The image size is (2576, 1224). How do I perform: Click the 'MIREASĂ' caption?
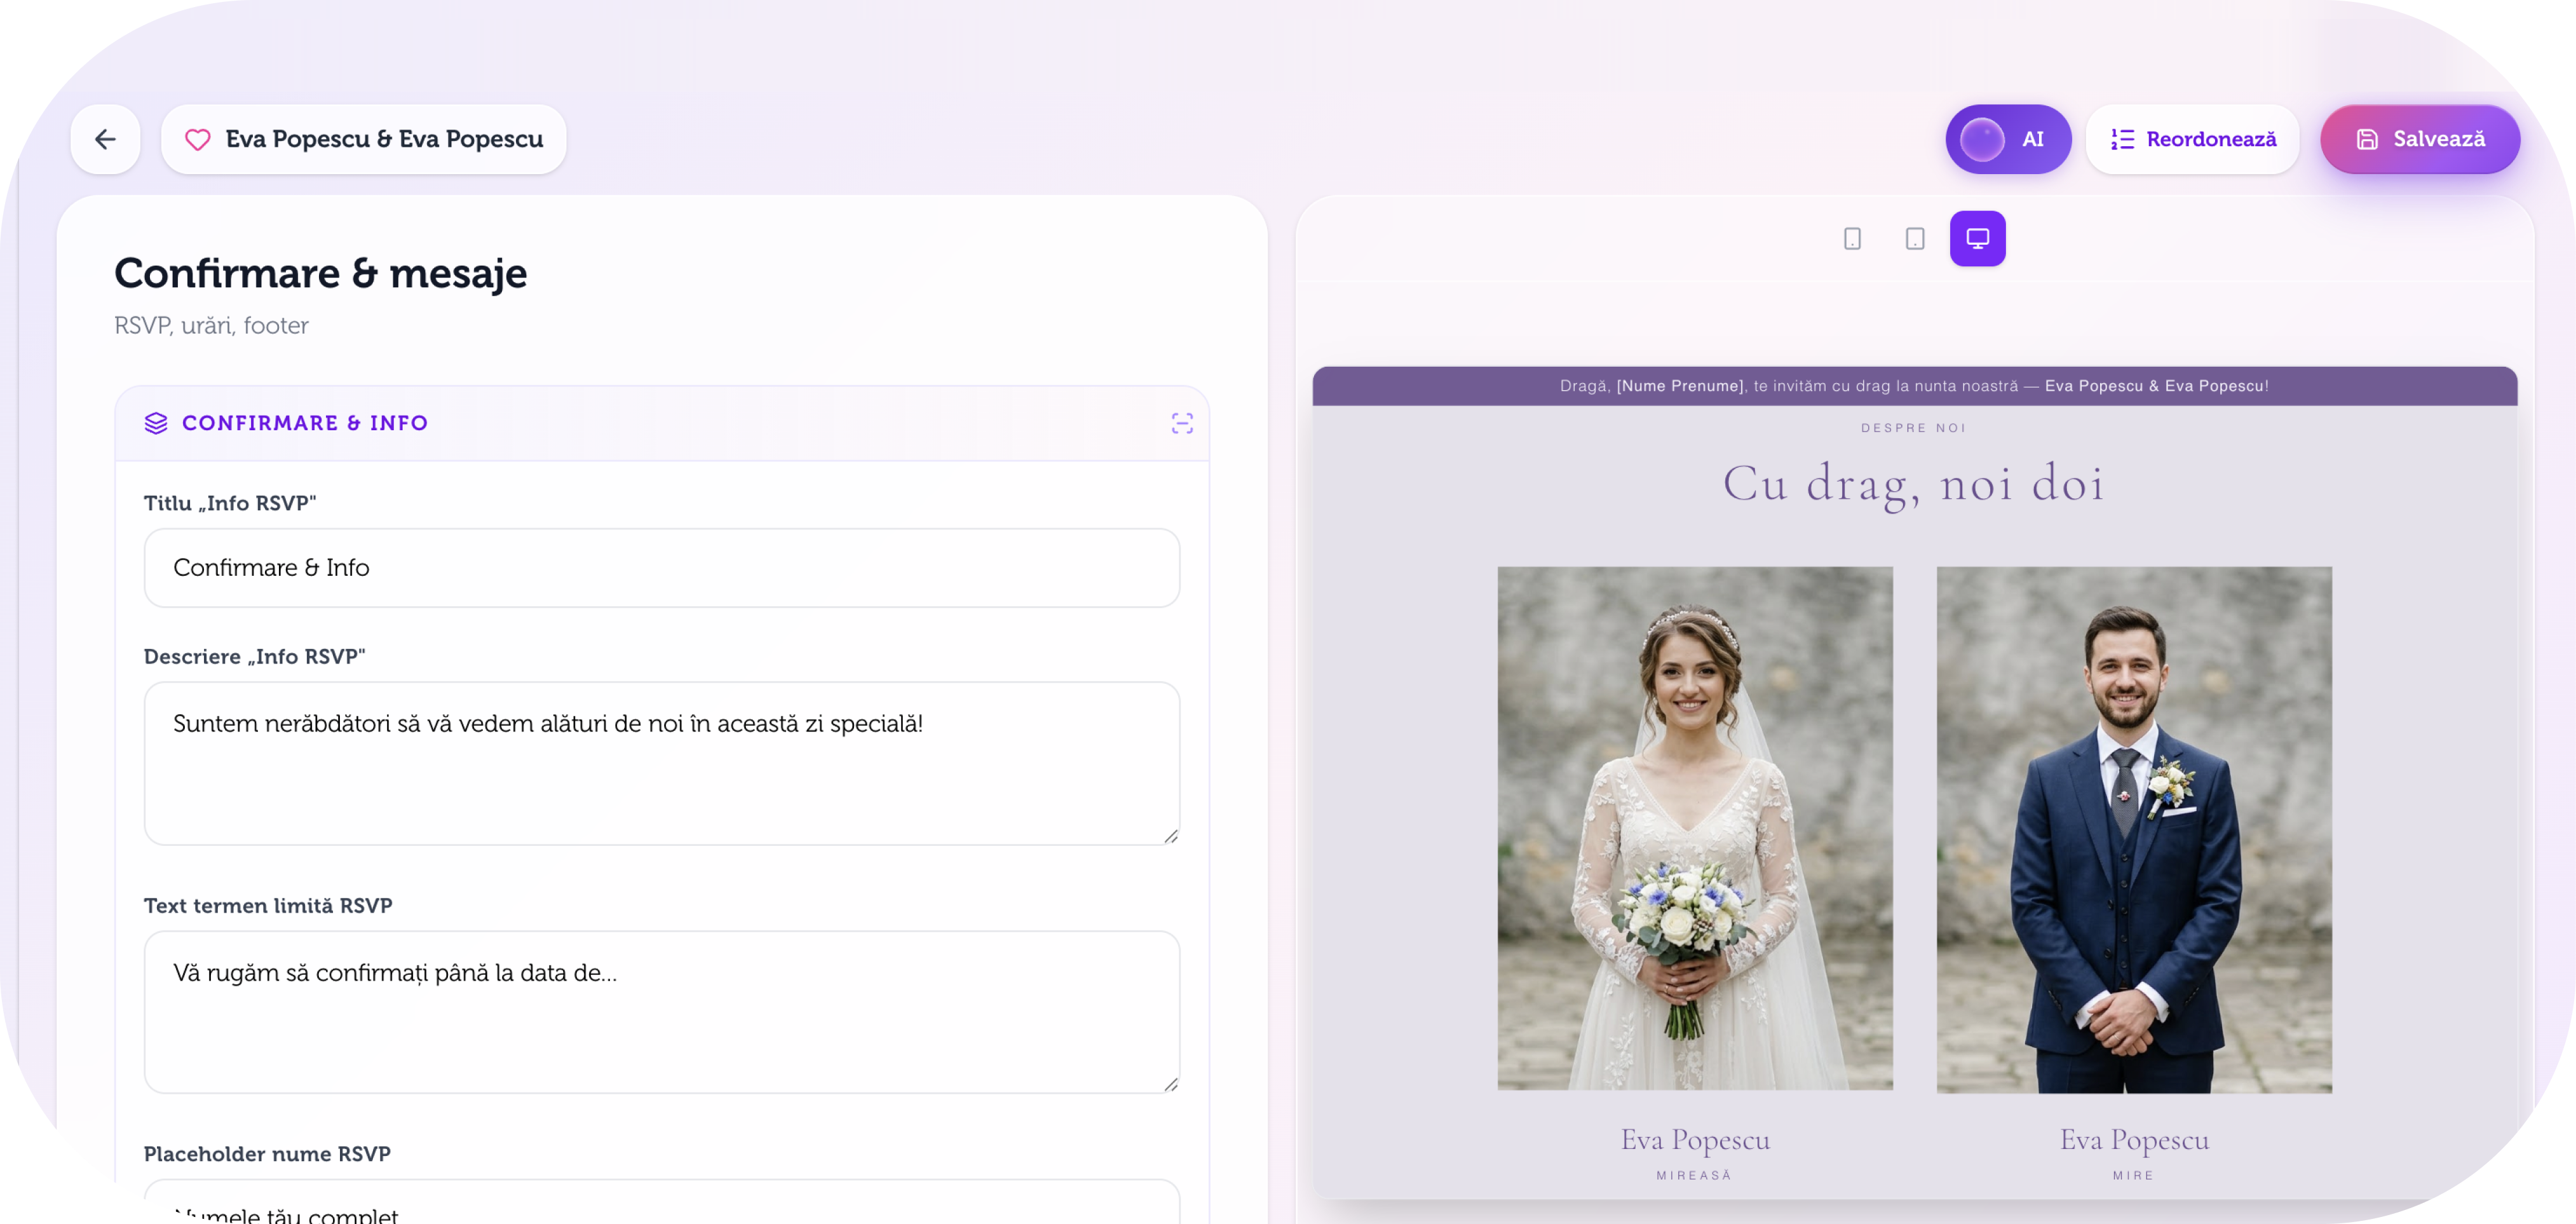[x=1694, y=1175]
